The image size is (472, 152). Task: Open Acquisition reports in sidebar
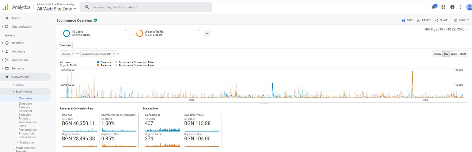pos(20,60)
